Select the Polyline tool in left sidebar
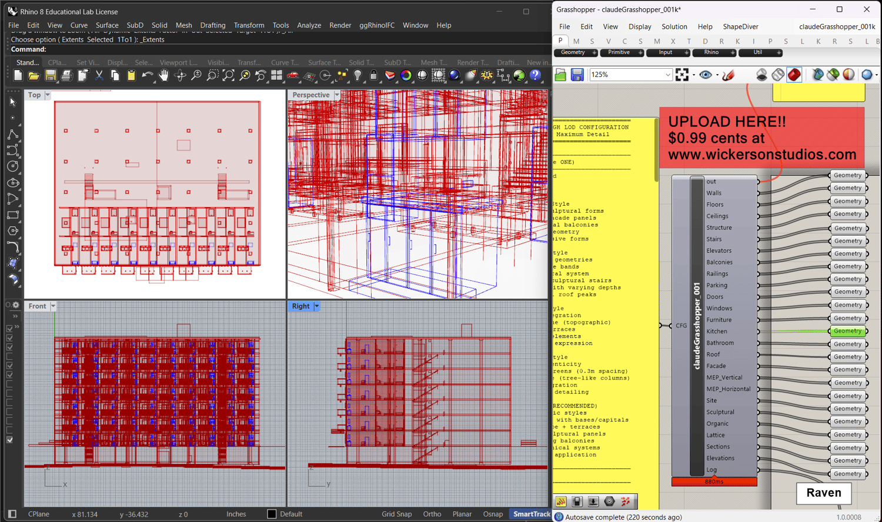The image size is (882, 522). pyautogui.click(x=12, y=134)
